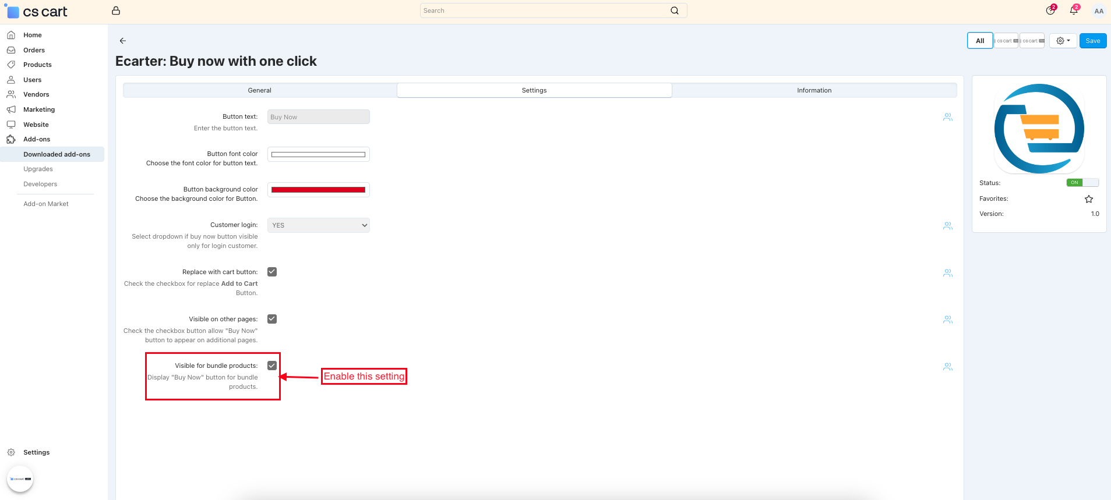Click vendor icon beside Button text

[947, 117]
